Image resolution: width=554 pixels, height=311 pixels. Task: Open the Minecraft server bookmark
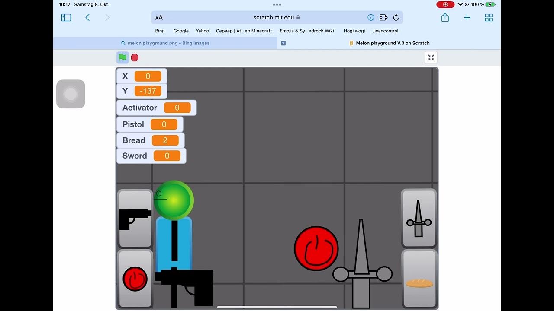point(244,31)
